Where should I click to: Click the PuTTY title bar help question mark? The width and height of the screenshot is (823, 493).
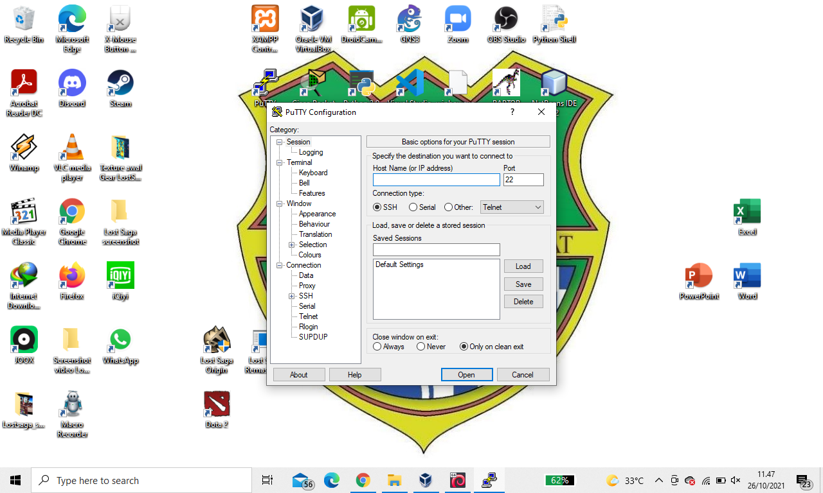[x=512, y=112]
